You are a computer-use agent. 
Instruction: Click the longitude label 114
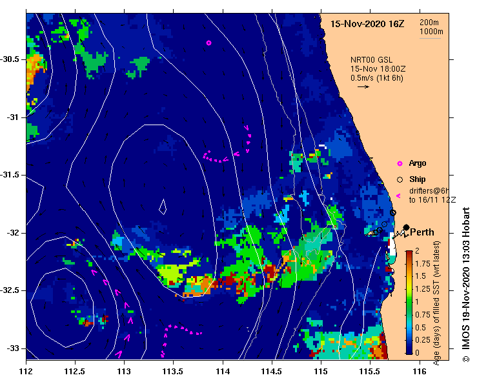tap(223, 372)
